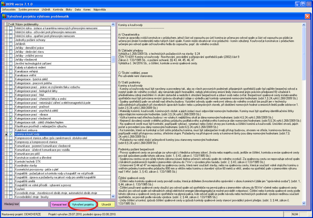Click the BEPR application icon in title bar
This screenshot has height=218, width=313.
click(x=3, y=4)
